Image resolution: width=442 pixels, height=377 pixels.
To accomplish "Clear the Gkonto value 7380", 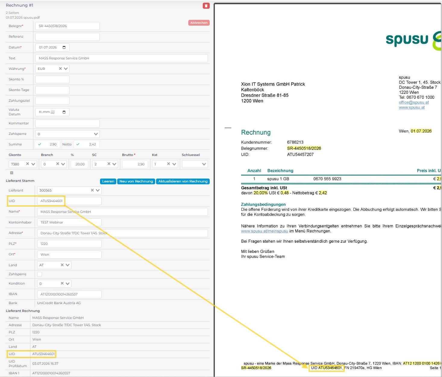I will click(27, 164).
